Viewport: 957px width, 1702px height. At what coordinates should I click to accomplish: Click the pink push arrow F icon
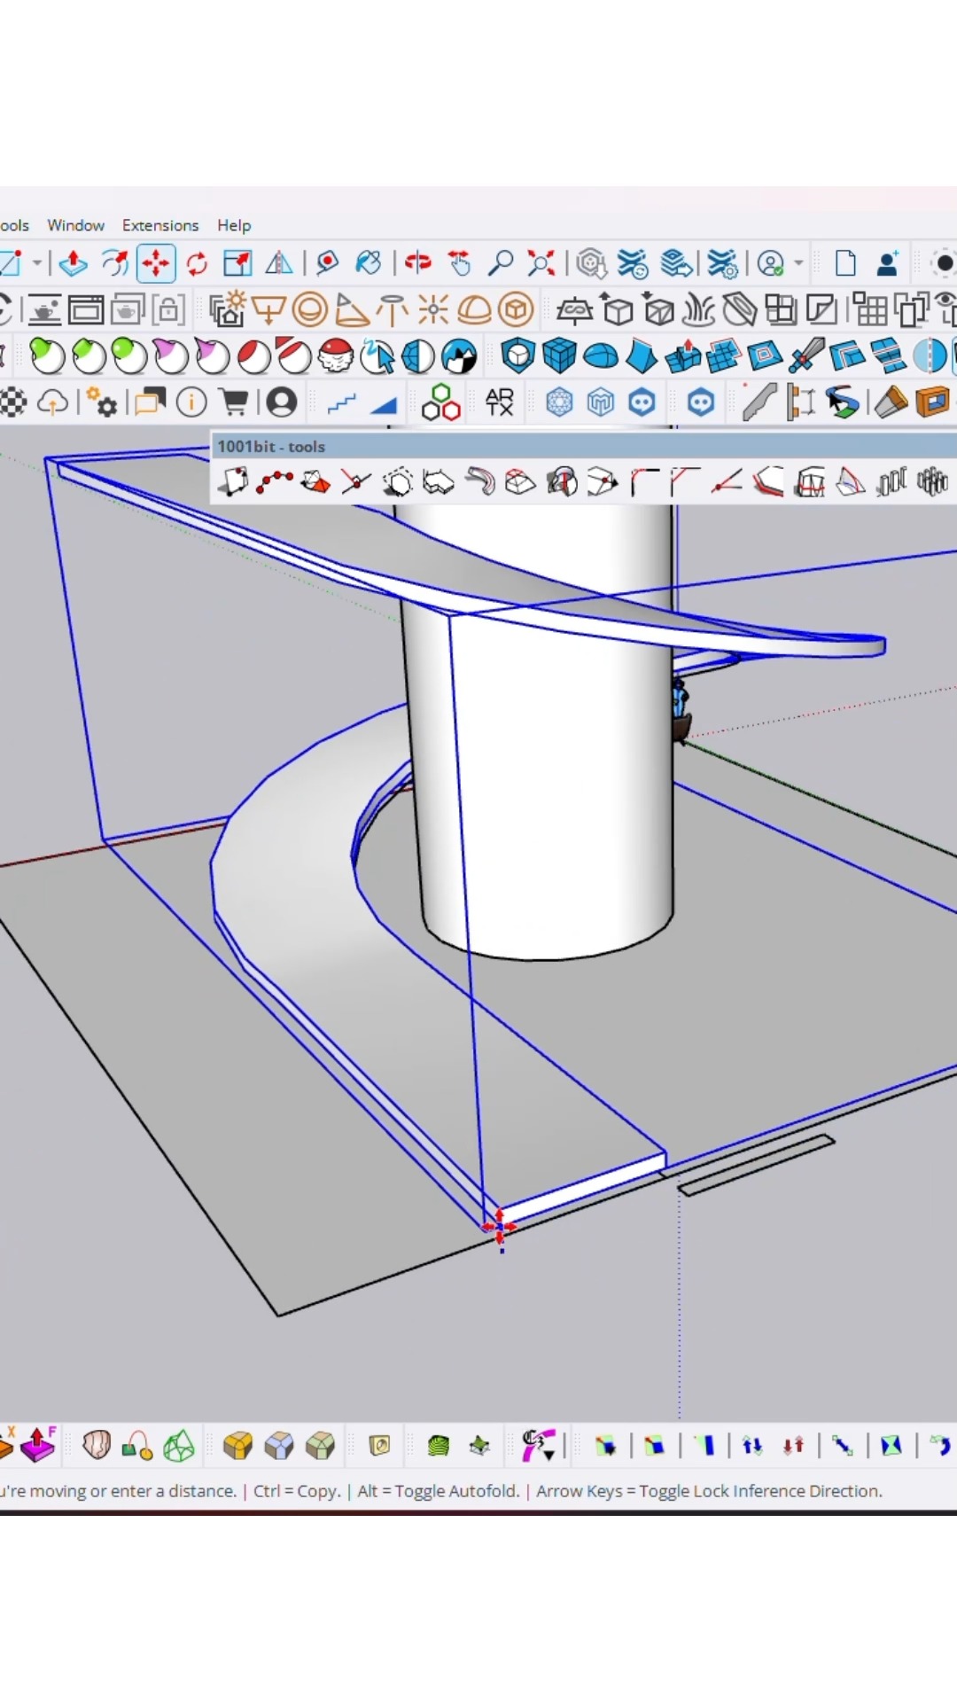[x=38, y=1445]
